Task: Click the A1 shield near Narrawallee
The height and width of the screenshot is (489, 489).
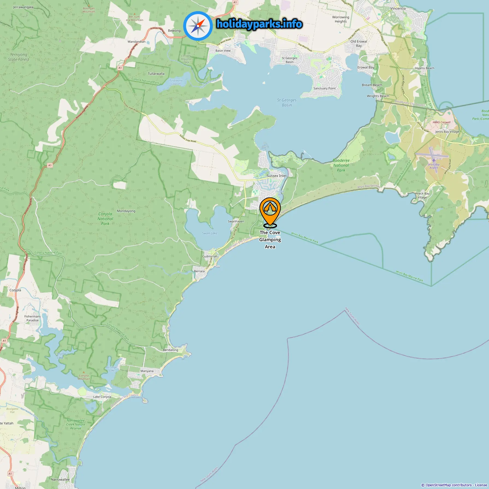Action: coord(10,473)
